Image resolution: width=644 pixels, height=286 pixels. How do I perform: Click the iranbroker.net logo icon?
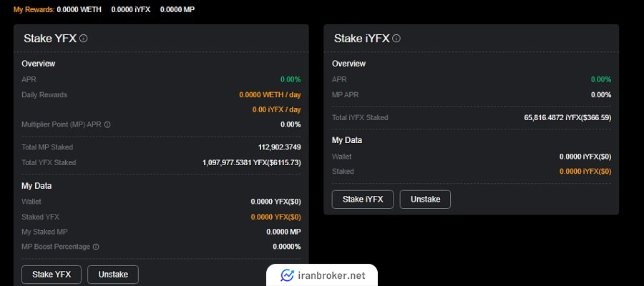click(287, 275)
